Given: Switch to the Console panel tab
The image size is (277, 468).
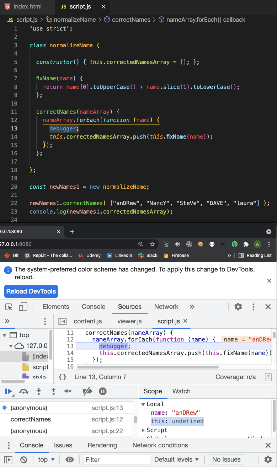Looking at the screenshot, I should pyautogui.click(x=94, y=307).
